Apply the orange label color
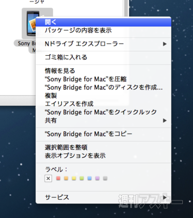The height and width of the screenshot is (218, 193). pyautogui.click(x=66, y=178)
